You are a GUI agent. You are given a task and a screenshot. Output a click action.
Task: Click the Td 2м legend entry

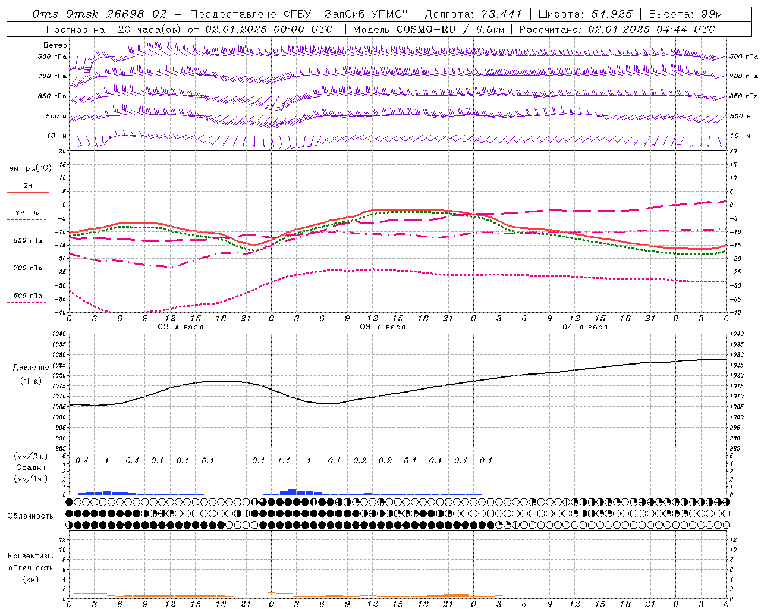[x=28, y=213]
